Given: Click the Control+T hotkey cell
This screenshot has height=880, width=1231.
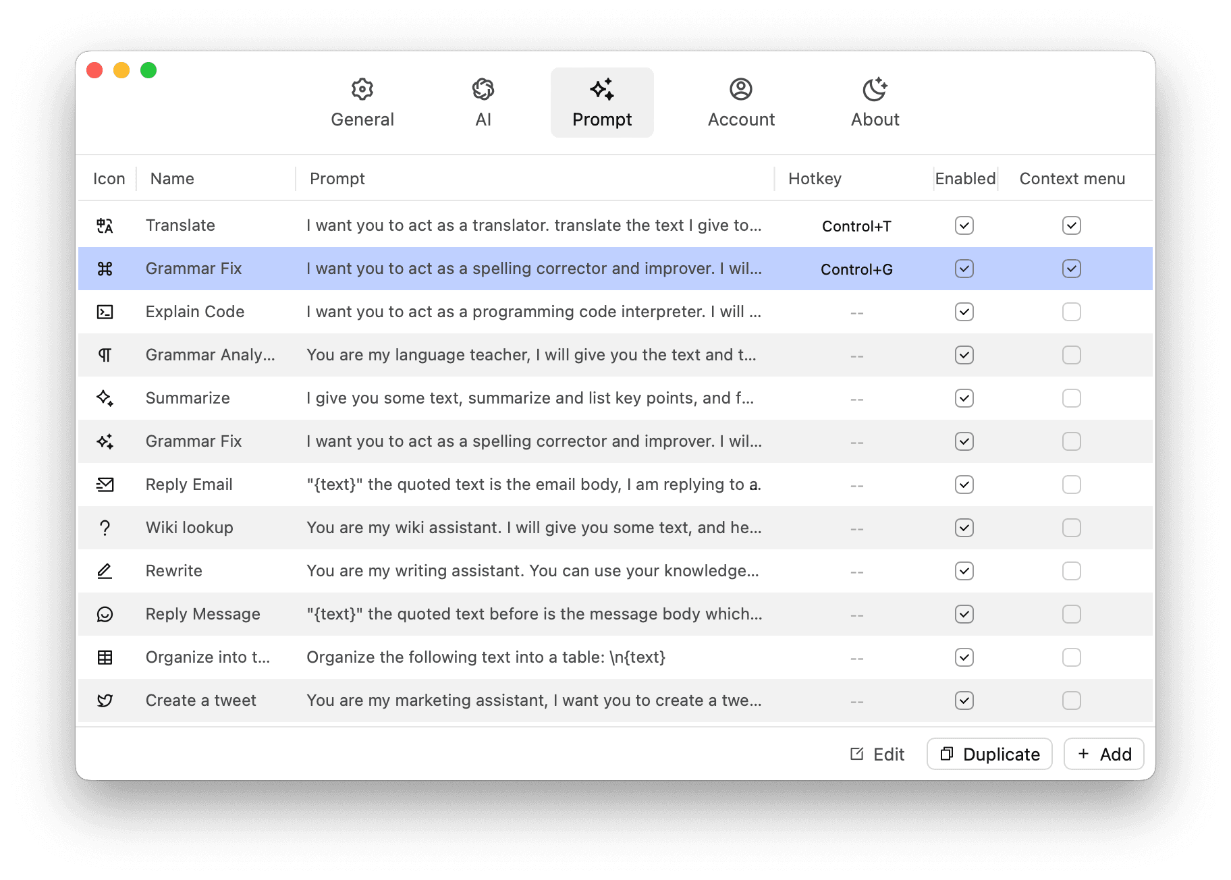Looking at the screenshot, I should tap(856, 226).
